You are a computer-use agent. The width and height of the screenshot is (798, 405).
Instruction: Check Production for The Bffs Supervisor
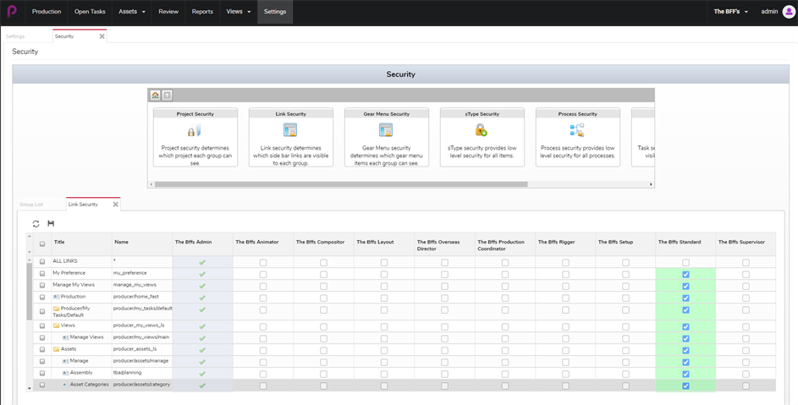(x=746, y=298)
